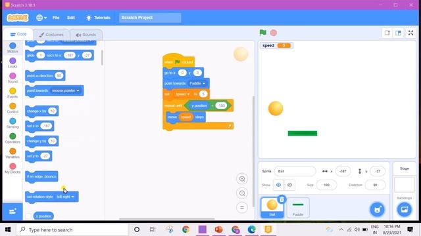Zoom in the code workspace
The height and width of the screenshot is (236, 421).
tap(242, 179)
